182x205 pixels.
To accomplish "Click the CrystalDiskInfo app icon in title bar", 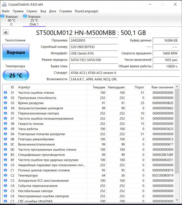I will (4, 4).
